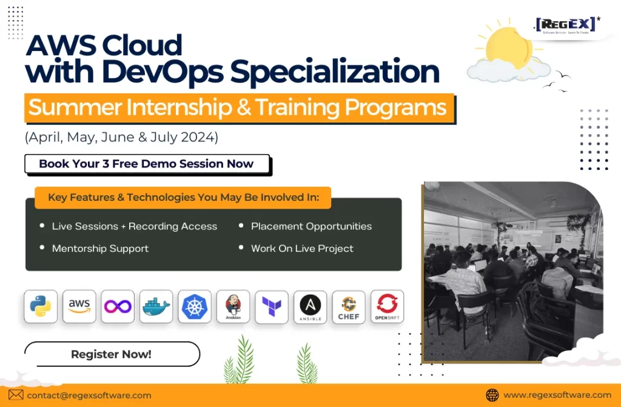Click the RegEx Software logo

point(567,25)
